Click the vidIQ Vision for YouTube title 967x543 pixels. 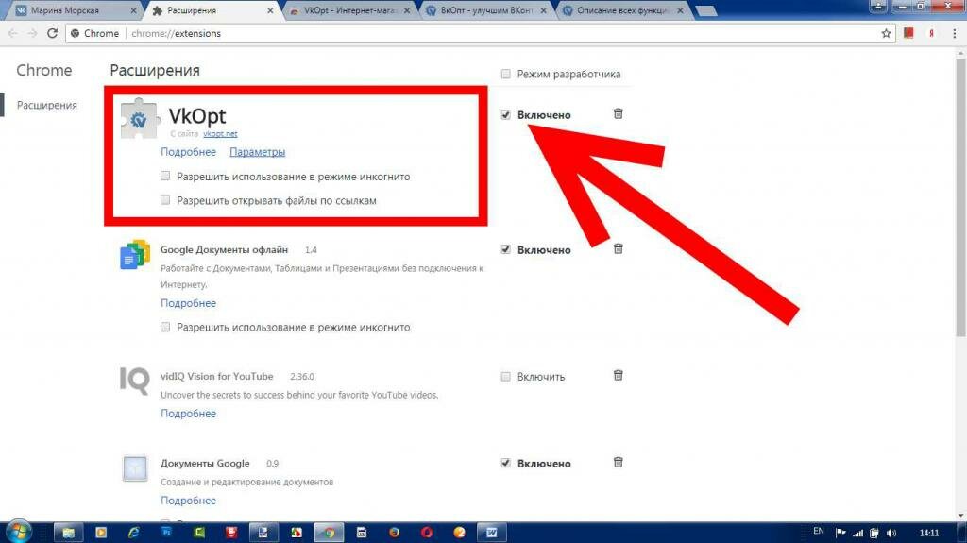pos(216,376)
